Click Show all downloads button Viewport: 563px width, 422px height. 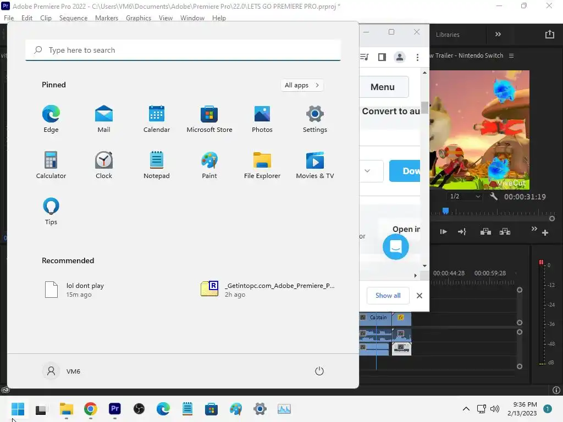point(388,296)
